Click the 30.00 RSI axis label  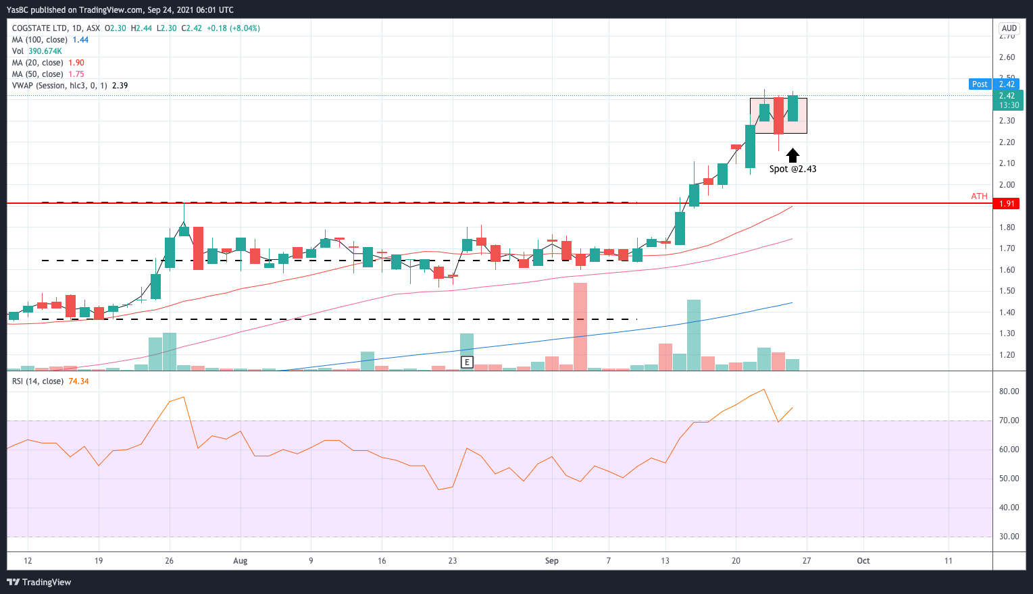pyautogui.click(x=1009, y=537)
